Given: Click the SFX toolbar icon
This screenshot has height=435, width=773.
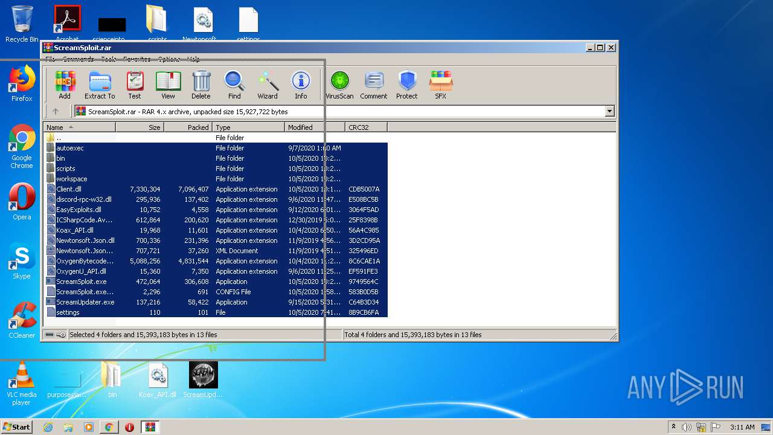Looking at the screenshot, I should [x=441, y=85].
